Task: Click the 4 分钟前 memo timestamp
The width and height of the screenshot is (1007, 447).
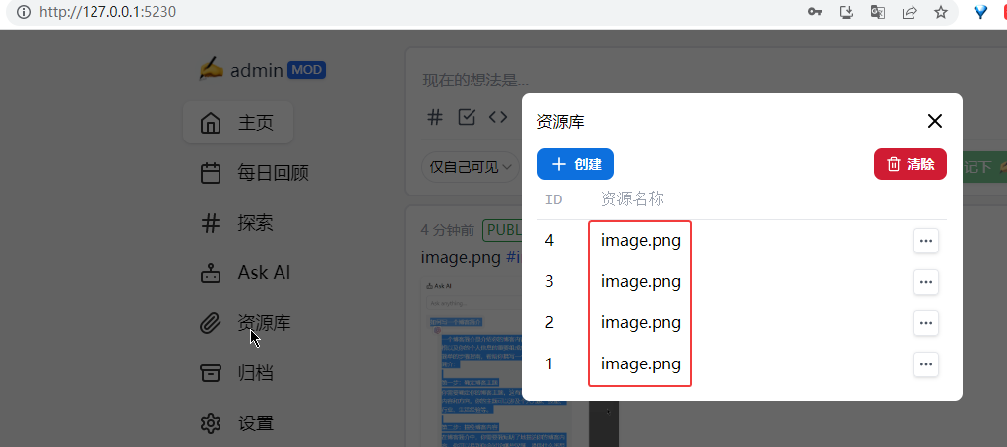Action: [x=448, y=230]
